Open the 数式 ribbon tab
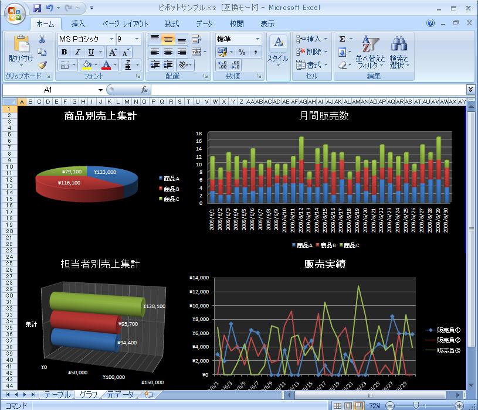Image resolution: width=478 pixels, height=410 pixels. pos(172,24)
